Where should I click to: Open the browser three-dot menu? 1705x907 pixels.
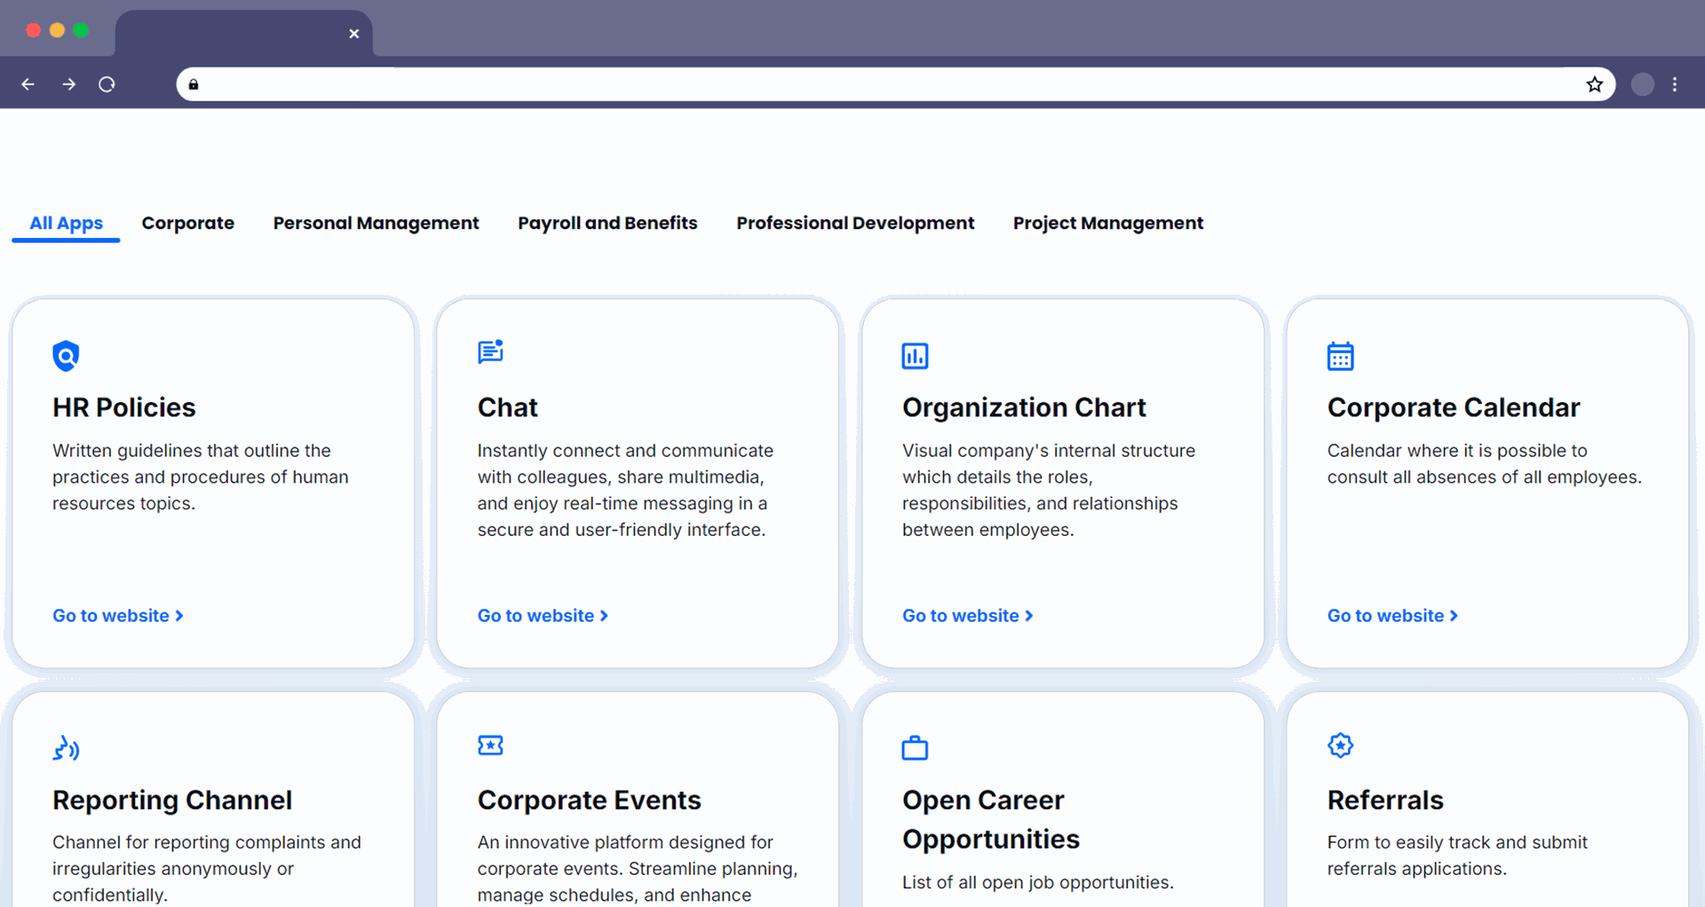pos(1675,84)
